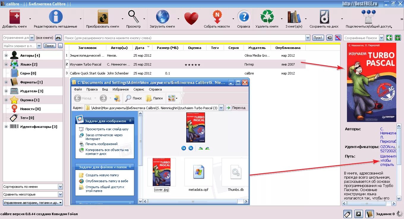Click Explorer Back (Назад) arrow icon
Screen dimensions: 404x219
pyautogui.click(x=78, y=98)
